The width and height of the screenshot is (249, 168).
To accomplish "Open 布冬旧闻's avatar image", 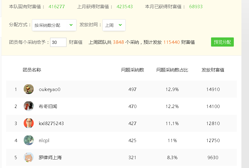I will tap(29, 106).
